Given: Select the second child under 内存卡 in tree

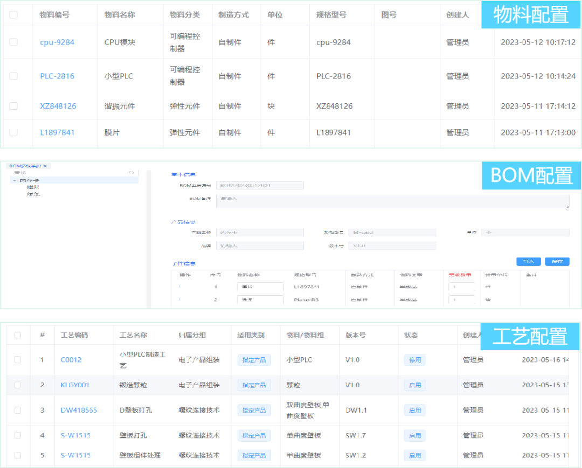Looking at the screenshot, I should 33,194.
